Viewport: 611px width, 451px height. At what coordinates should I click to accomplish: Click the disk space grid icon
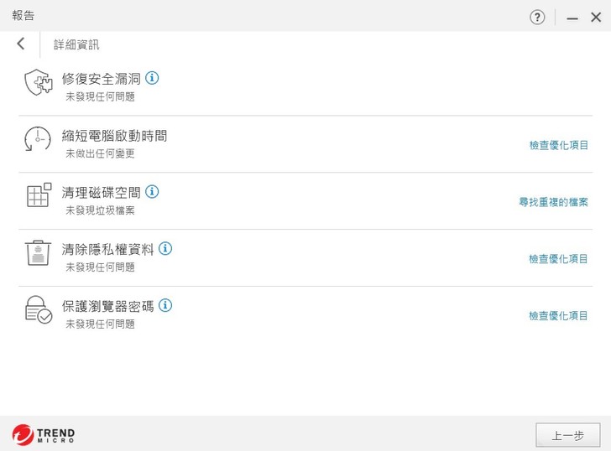coord(38,195)
